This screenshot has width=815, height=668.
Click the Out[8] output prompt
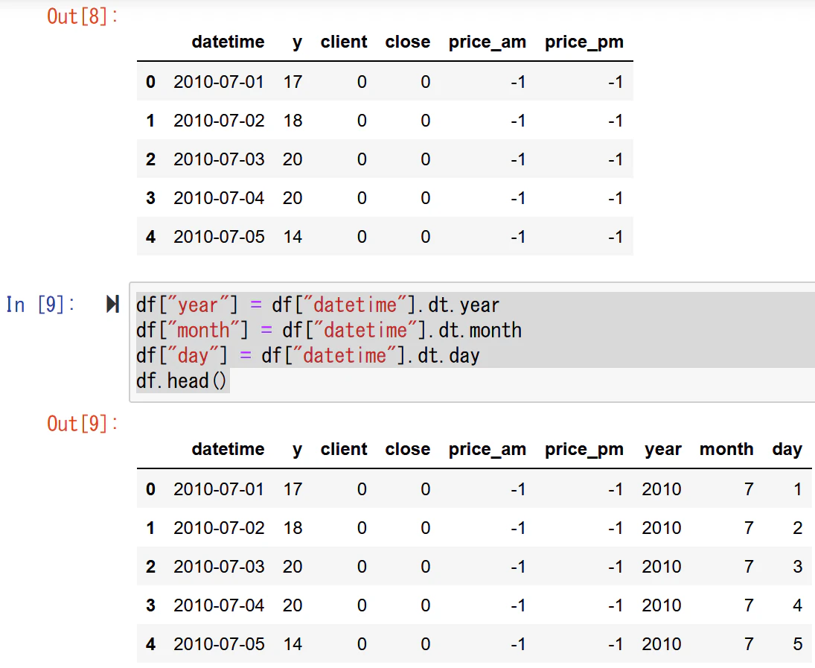[x=82, y=16]
